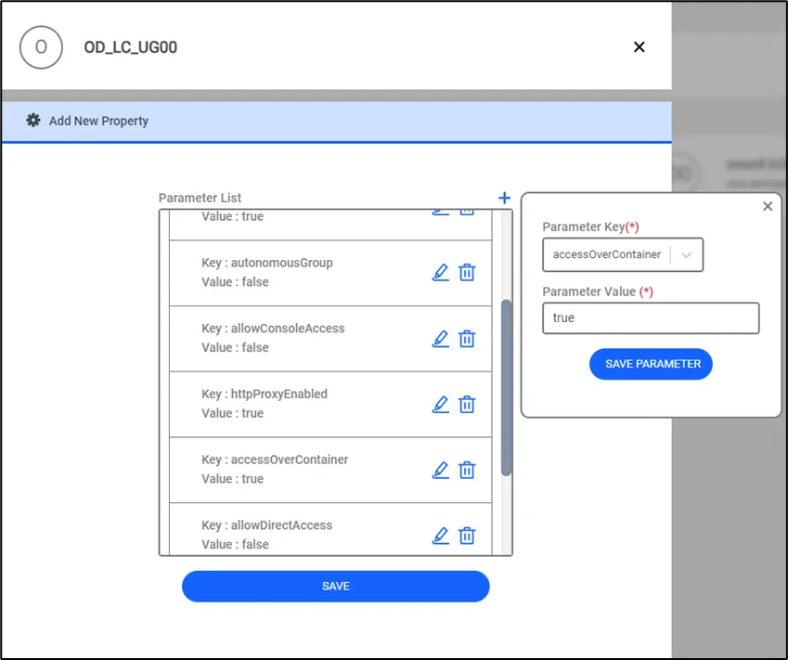Screen dimensions: 788x660
Task: Click Value : true under httpProxyEnabled
Action: coord(233,413)
